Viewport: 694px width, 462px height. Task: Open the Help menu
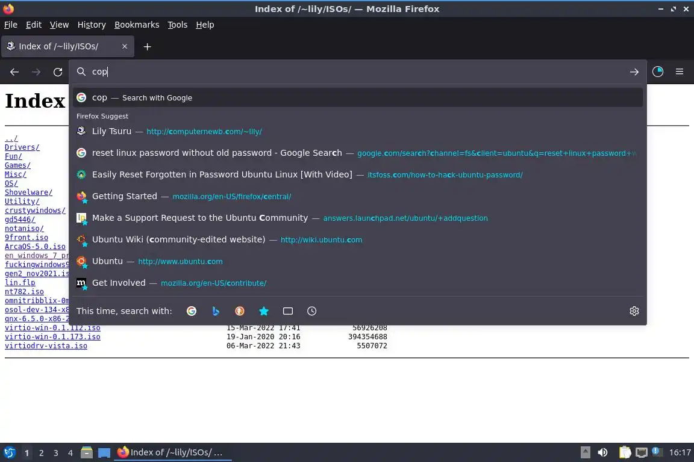tap(205, 25)
